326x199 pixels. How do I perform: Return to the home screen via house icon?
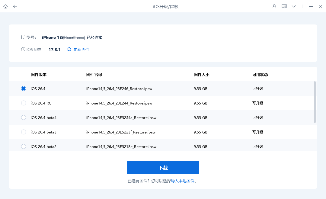pyautogui.click(x=5, y=6)
